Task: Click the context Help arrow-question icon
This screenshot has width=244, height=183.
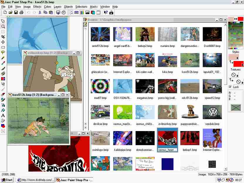Action: pos(106,12)
